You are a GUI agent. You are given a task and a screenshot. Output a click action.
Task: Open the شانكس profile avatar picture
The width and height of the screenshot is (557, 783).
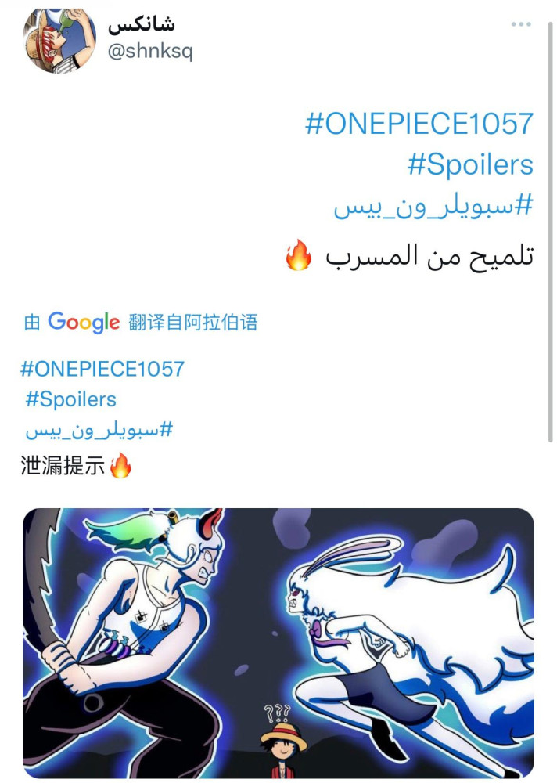point(59,41)
